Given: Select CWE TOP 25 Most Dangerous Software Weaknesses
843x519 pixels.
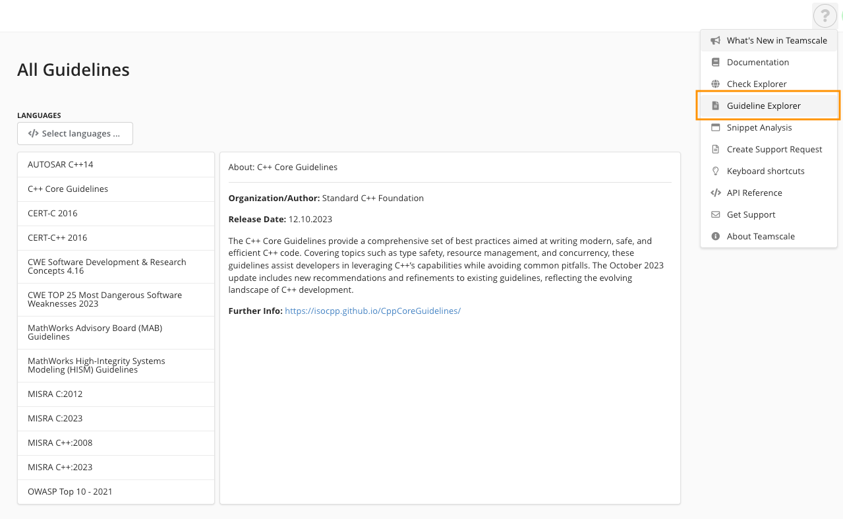Looking at the screenshot, I should coord(116,299).
